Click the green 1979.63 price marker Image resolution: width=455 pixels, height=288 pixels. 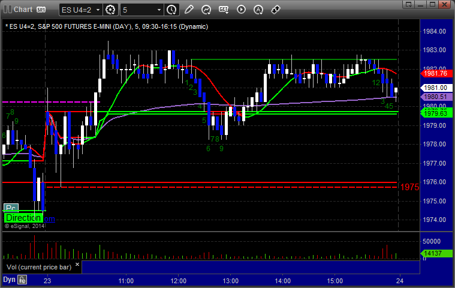click(x=437, y=113)
